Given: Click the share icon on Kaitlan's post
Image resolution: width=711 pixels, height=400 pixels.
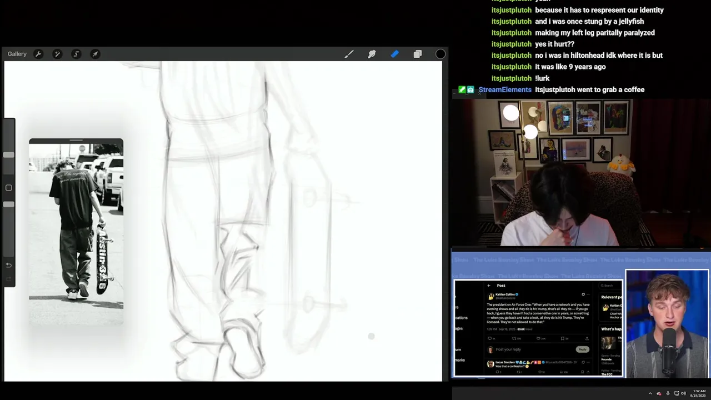Looking at the screenshot, I should tap(587, 338).
